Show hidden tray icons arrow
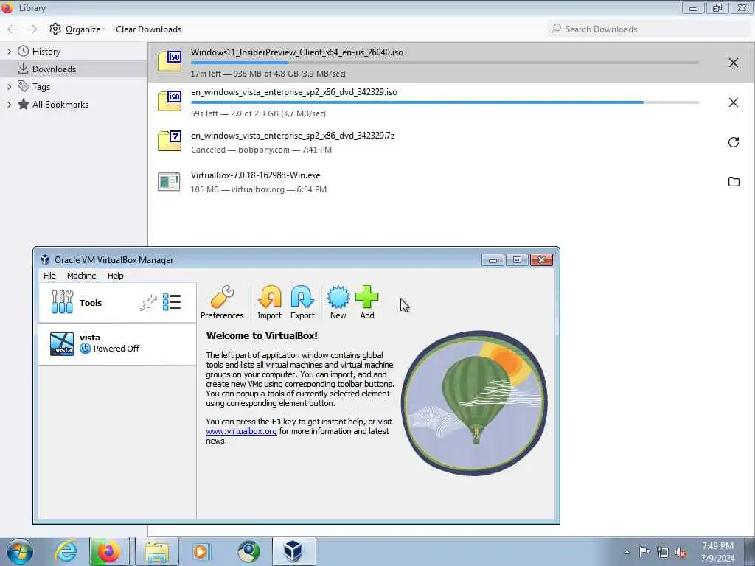This screenshot has width=755, height=566. [x=627, y=552]
